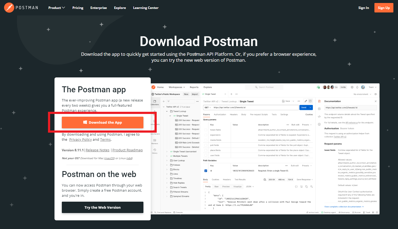This screenshot has height=229, width=398.
Task: Click the Try the Web Version button
Action: click(x=102, y=207)
